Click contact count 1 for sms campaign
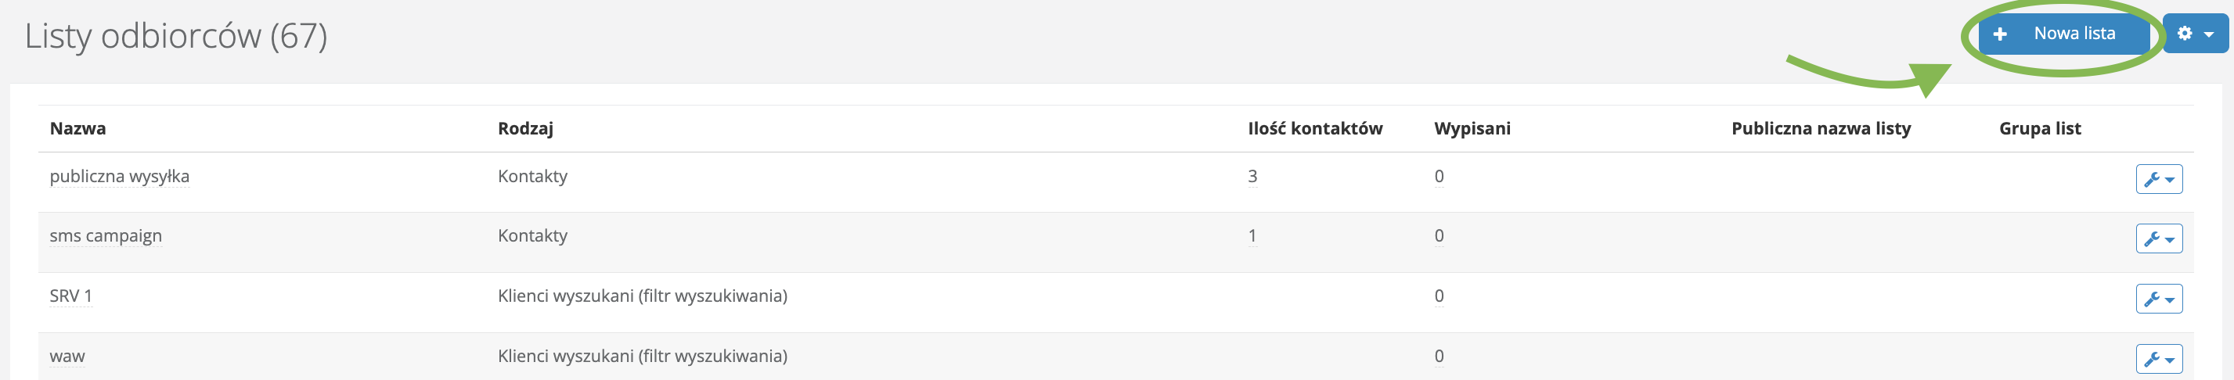 1252,236
